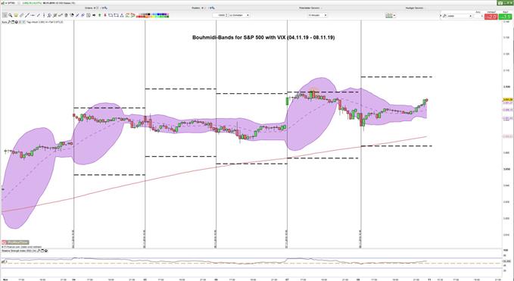Expand the chart template dropdown arrow
Image resolution: width=514 pixels, height=281 pixels.
394,15
